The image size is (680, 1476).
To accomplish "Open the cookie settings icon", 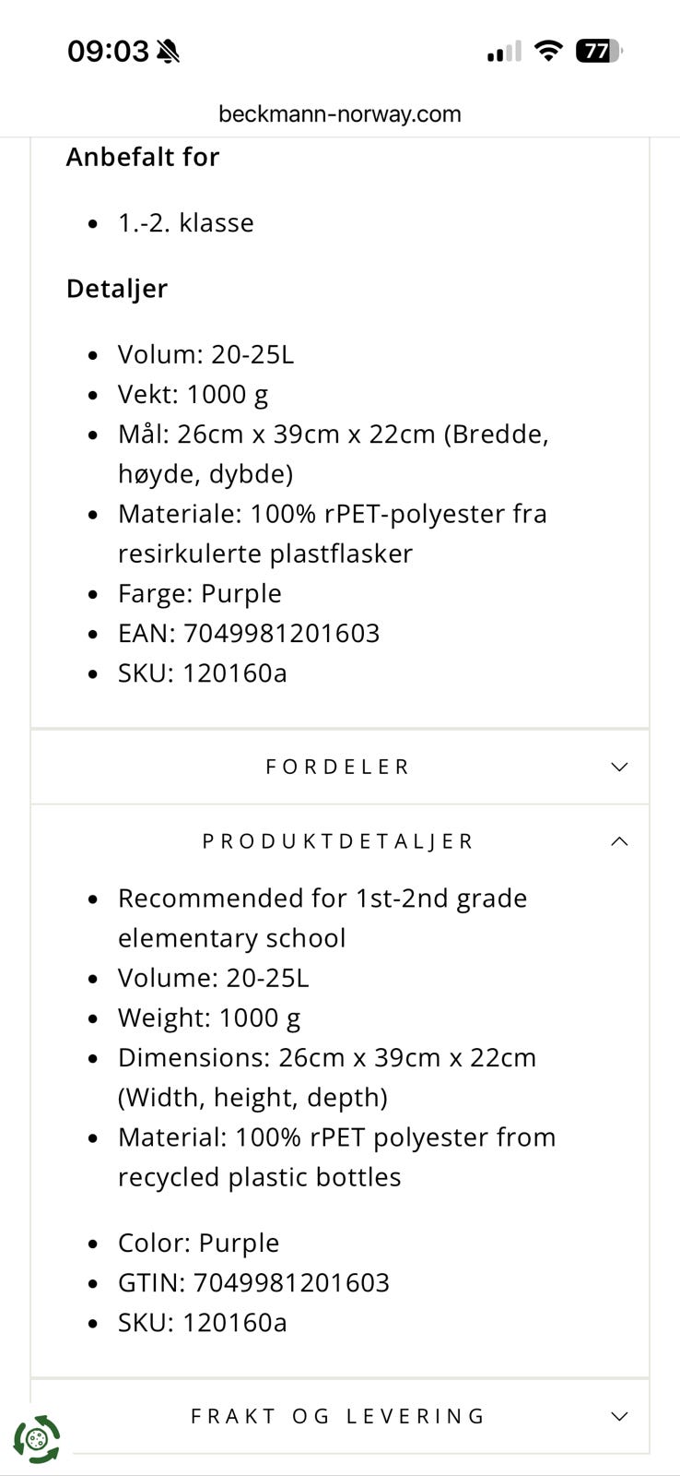I will pyautogui.click(x=37, y=1439).
